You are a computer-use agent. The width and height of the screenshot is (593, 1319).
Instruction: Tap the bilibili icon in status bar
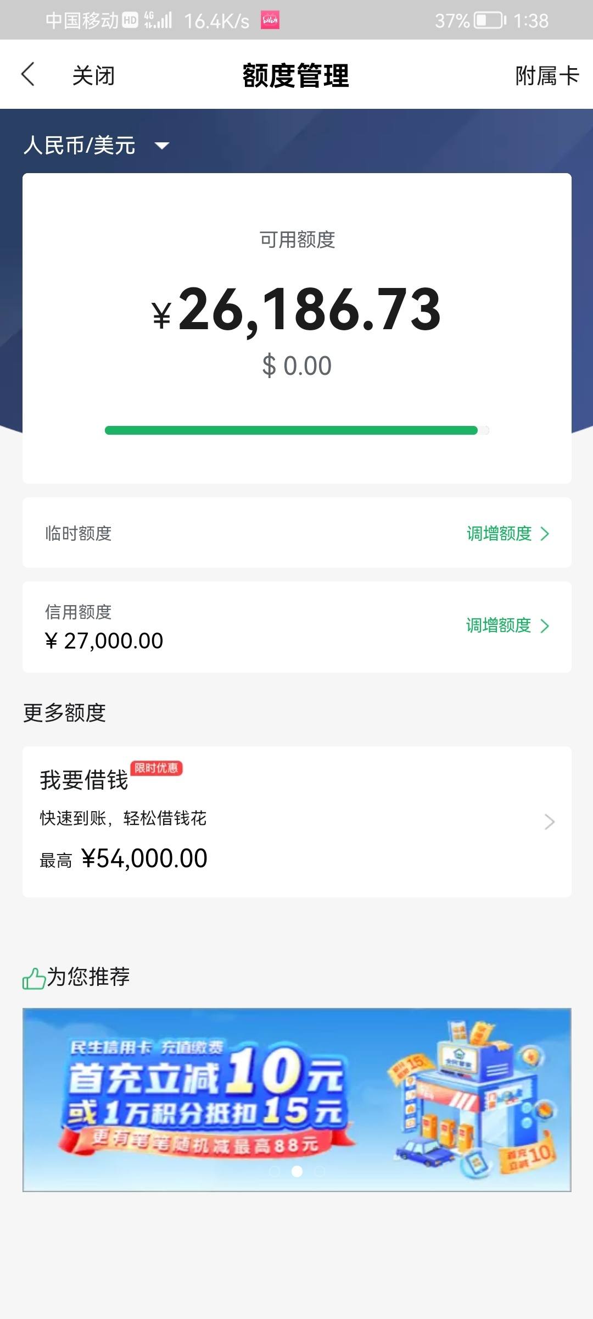tap(270, 20)
